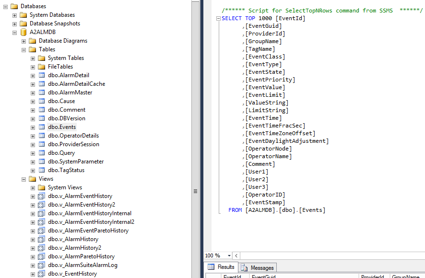Click the ProviderId column header in results
This screenshot has width=425, height=278.
373,276
